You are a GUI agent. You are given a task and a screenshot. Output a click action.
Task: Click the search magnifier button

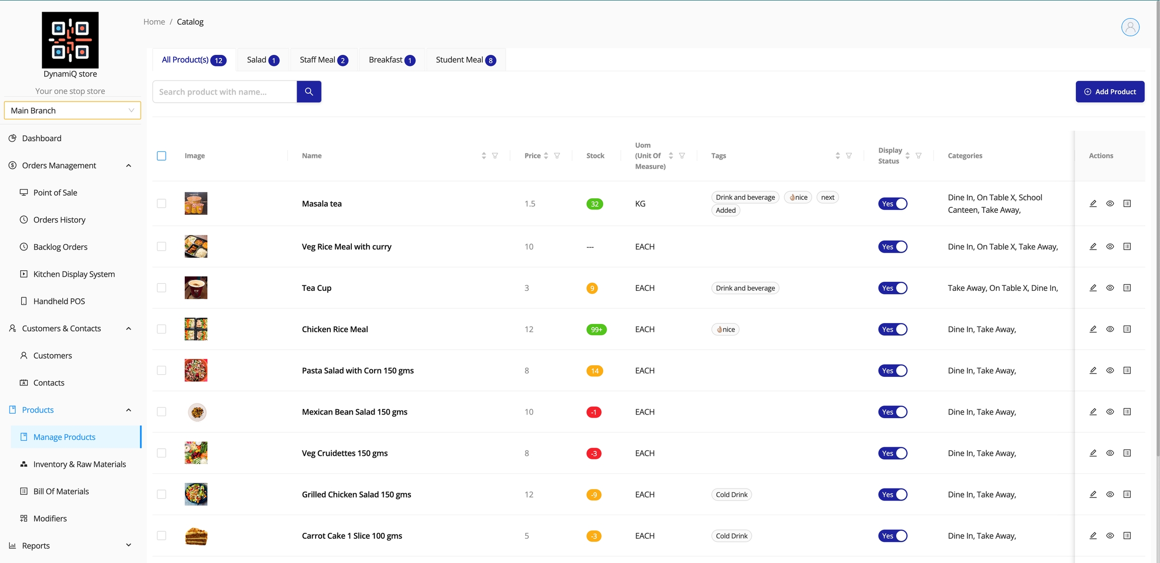(x=309, y=92)
